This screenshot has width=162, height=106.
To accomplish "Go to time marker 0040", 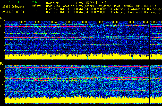I will (x=146, y=22).
